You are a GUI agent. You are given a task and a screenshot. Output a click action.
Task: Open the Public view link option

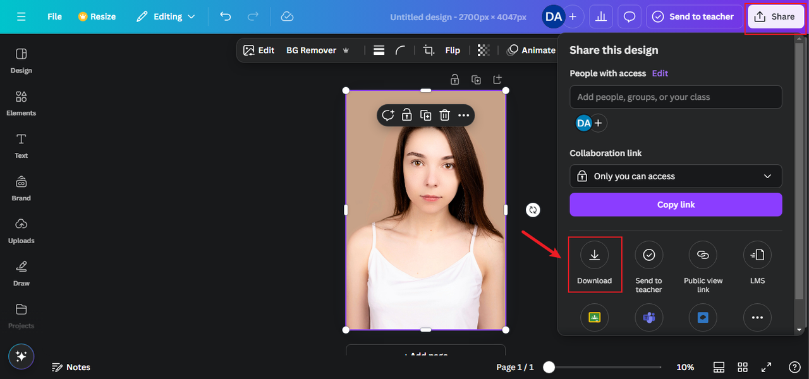click(703, 255)
